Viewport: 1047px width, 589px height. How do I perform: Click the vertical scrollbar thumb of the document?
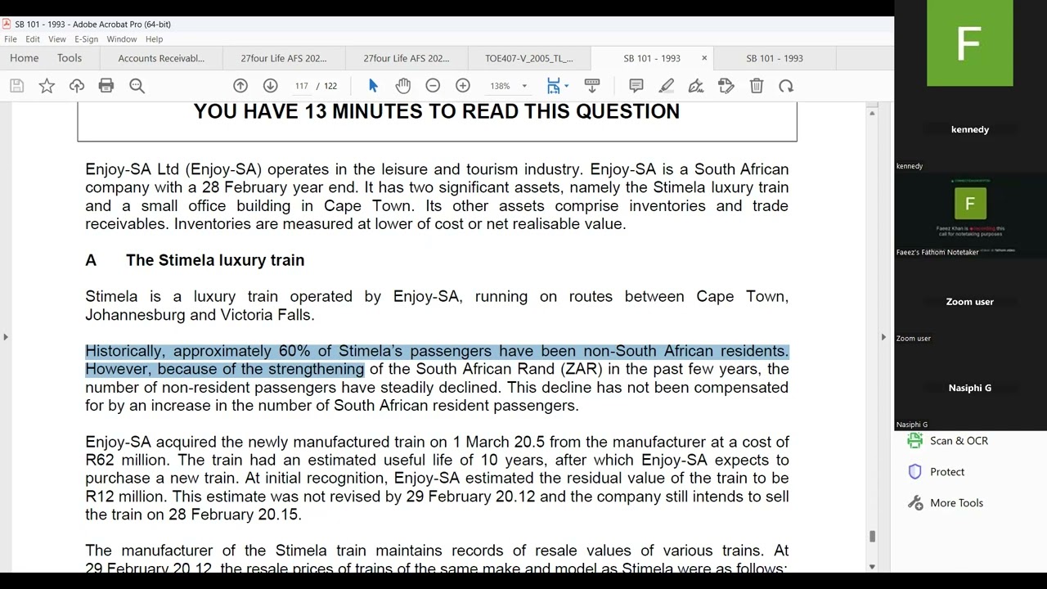tap(872, 537)
